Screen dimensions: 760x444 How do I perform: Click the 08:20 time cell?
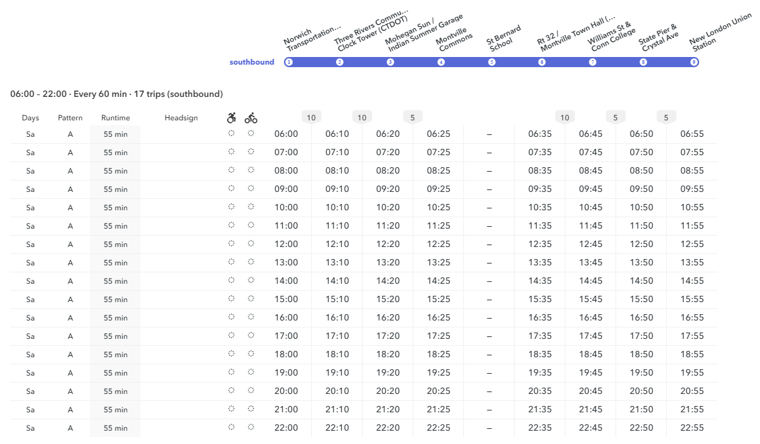(388, 171)
